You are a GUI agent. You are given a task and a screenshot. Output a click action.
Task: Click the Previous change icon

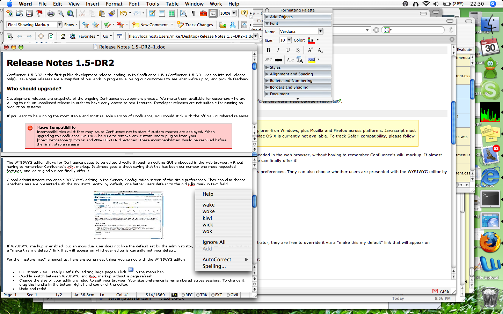[x=86, y=25]
